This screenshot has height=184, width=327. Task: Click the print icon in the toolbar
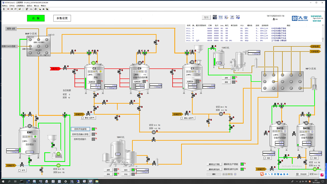pos(35,9)
